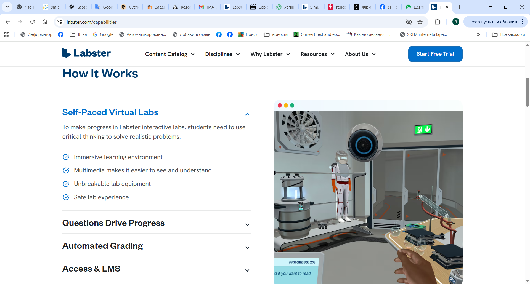This screenshot has height=284, width=530.
Task: Click the page vertical scrollbar thumb
Action: point(527,92)
